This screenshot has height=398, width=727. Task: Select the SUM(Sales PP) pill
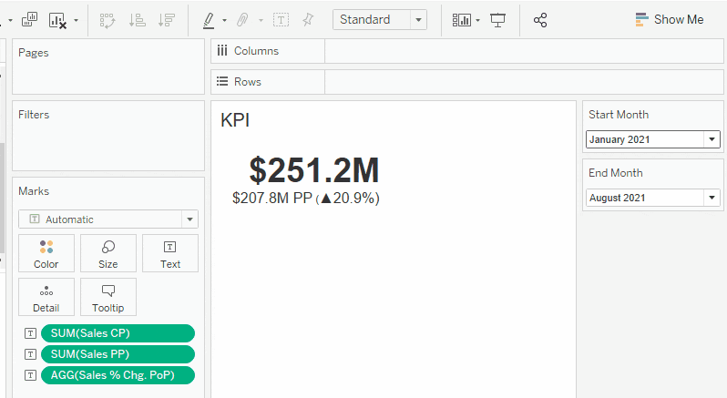(118, 354)
